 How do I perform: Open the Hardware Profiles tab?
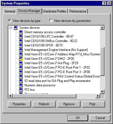55,11
